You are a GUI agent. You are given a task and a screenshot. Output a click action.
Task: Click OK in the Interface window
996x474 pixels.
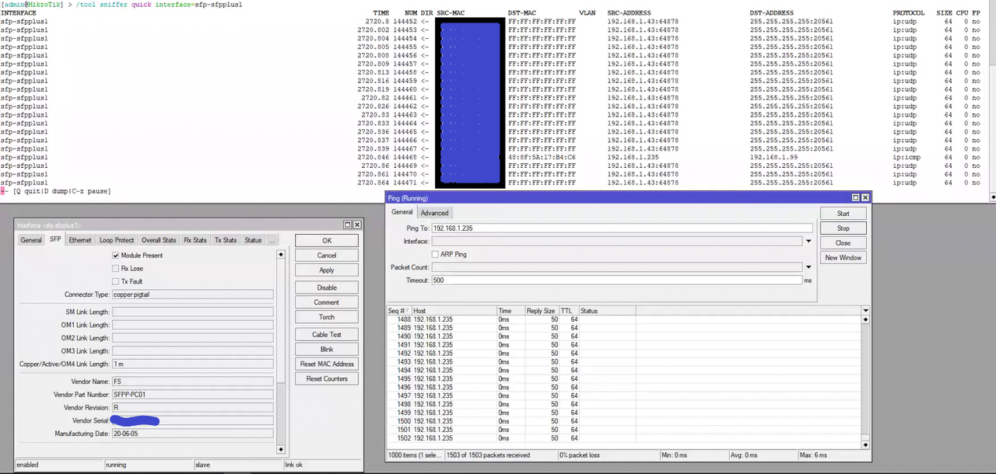click(327, 241)
